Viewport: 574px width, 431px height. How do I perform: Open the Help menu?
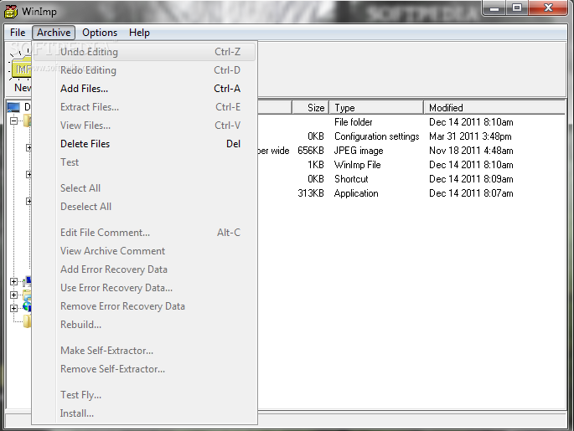tap(139, 33)
